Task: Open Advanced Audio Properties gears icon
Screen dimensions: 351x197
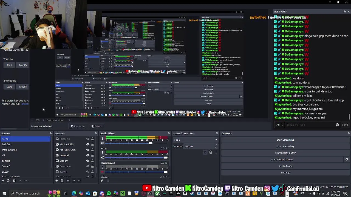Action: coord(102,181)
